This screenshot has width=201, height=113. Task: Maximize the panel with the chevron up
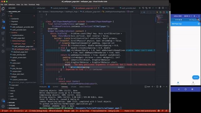[x=164, y=87]
